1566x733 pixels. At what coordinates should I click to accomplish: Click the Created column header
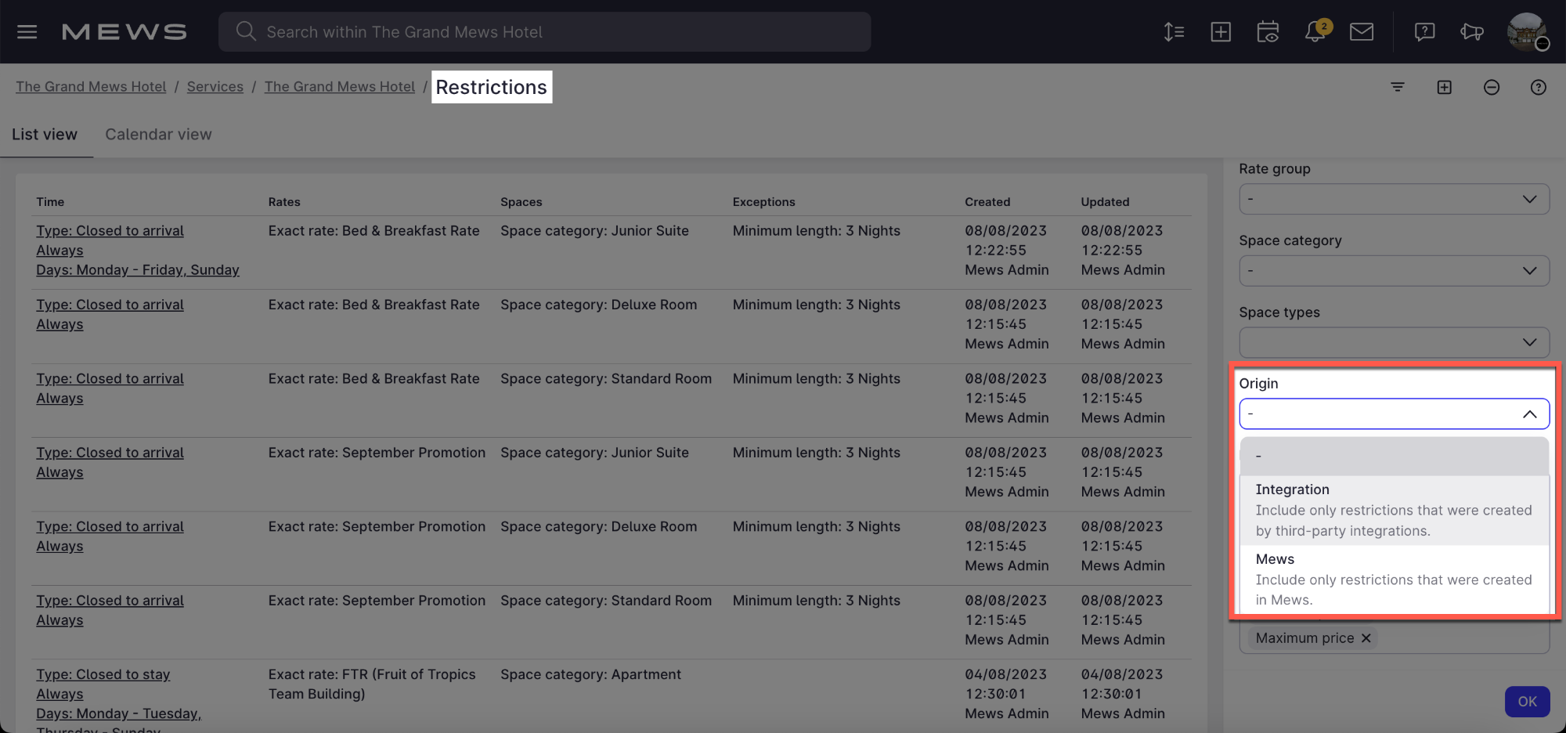(987, 202)
